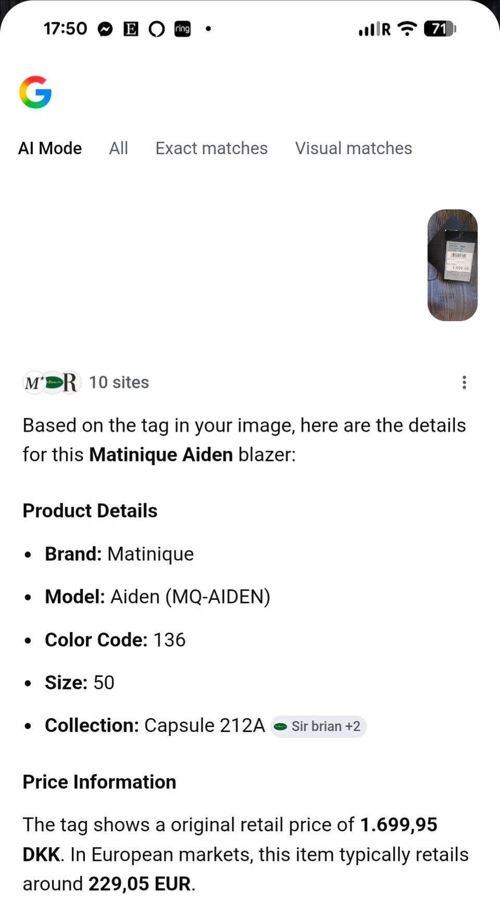Open the uploaded price tag photo thumbnail
Viewport: 500px width, 909px height.
(452, 265)
